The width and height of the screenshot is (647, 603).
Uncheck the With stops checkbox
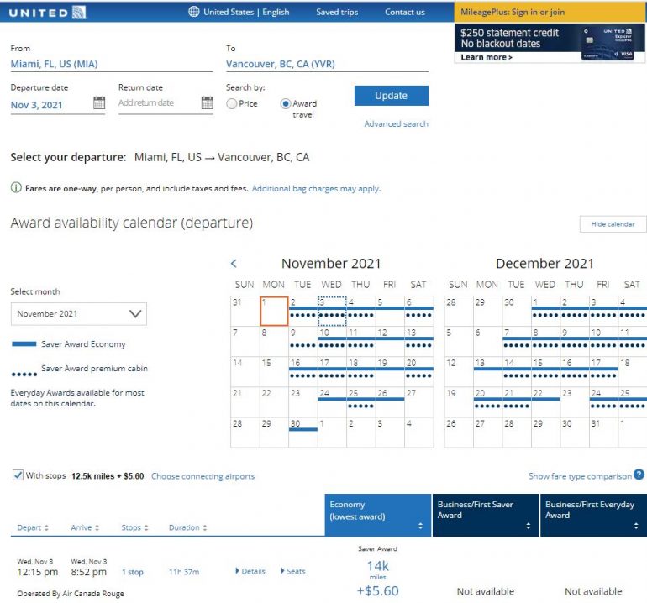(18, 475)
